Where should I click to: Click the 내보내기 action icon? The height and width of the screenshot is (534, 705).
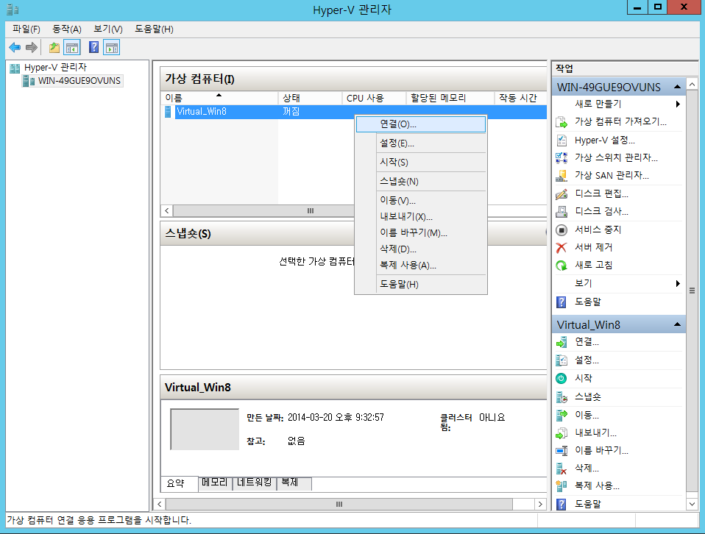point(561,432)
